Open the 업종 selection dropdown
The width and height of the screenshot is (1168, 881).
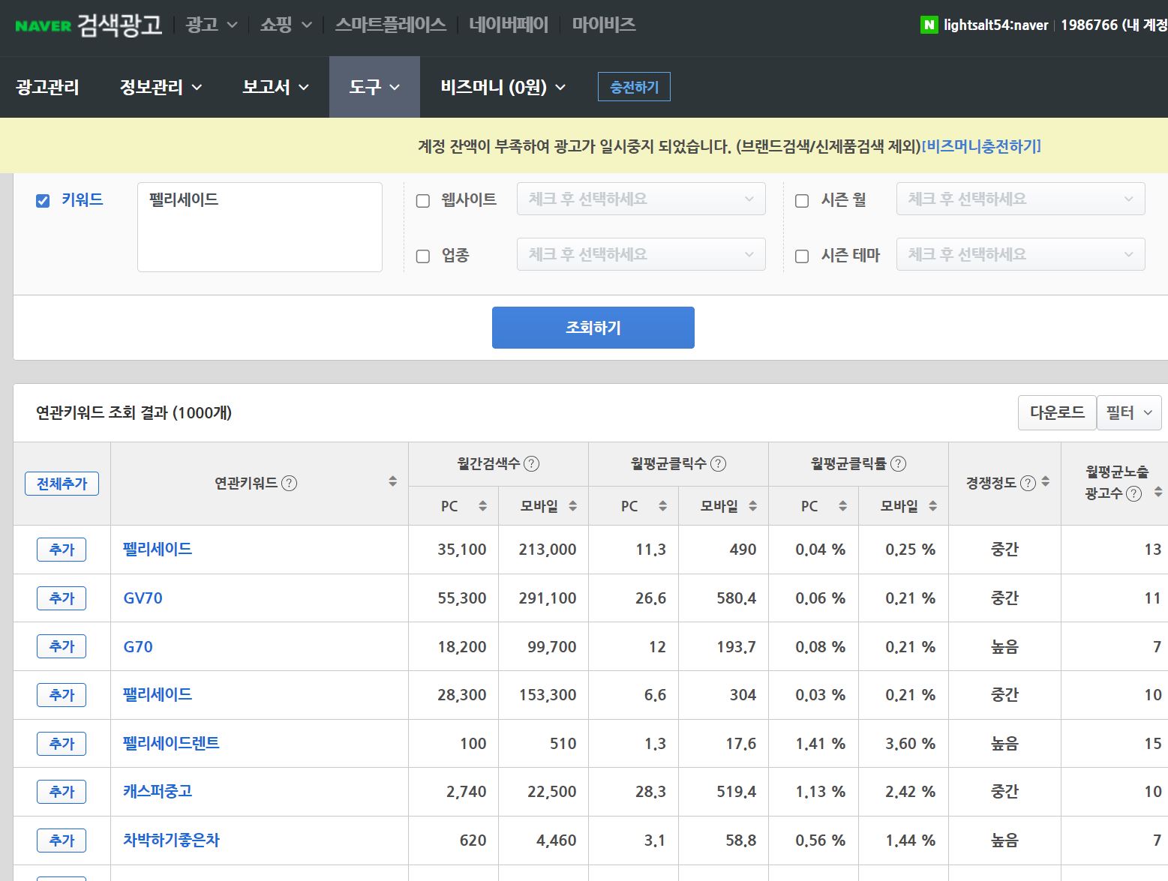[641, 254]
